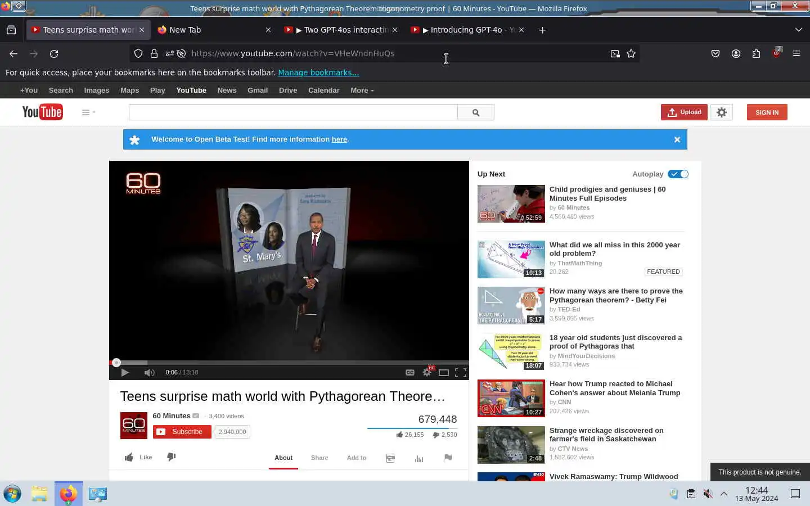
Task: Select Calendar in the top navigation bar
Action: tap(323, 90)
